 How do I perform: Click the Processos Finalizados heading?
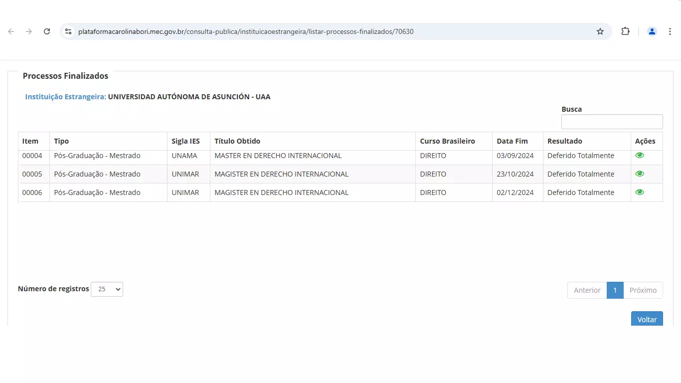(65, 76)
